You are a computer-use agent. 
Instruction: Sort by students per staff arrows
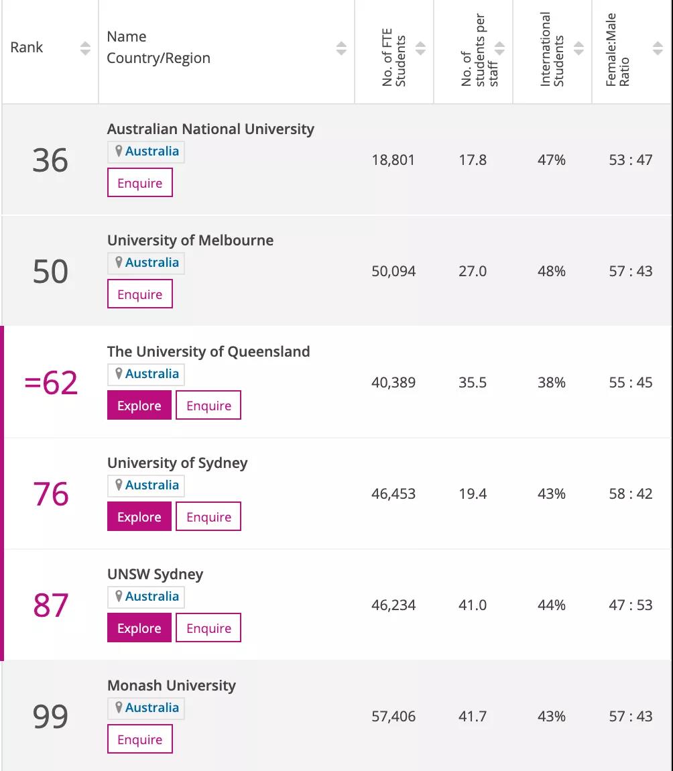coord(499,48)
